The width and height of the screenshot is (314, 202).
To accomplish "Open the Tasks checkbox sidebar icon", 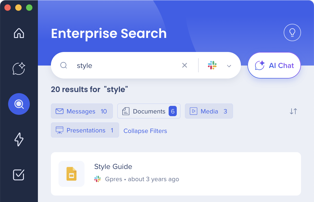I will pyautogui.click(x=19, y=175).
